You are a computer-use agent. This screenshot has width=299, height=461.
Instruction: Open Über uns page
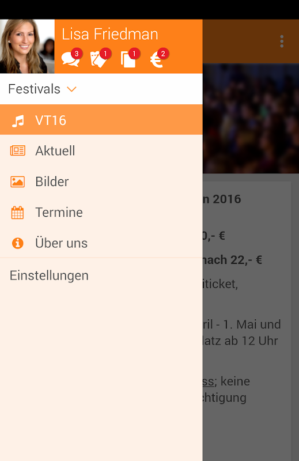pos(101,243)
